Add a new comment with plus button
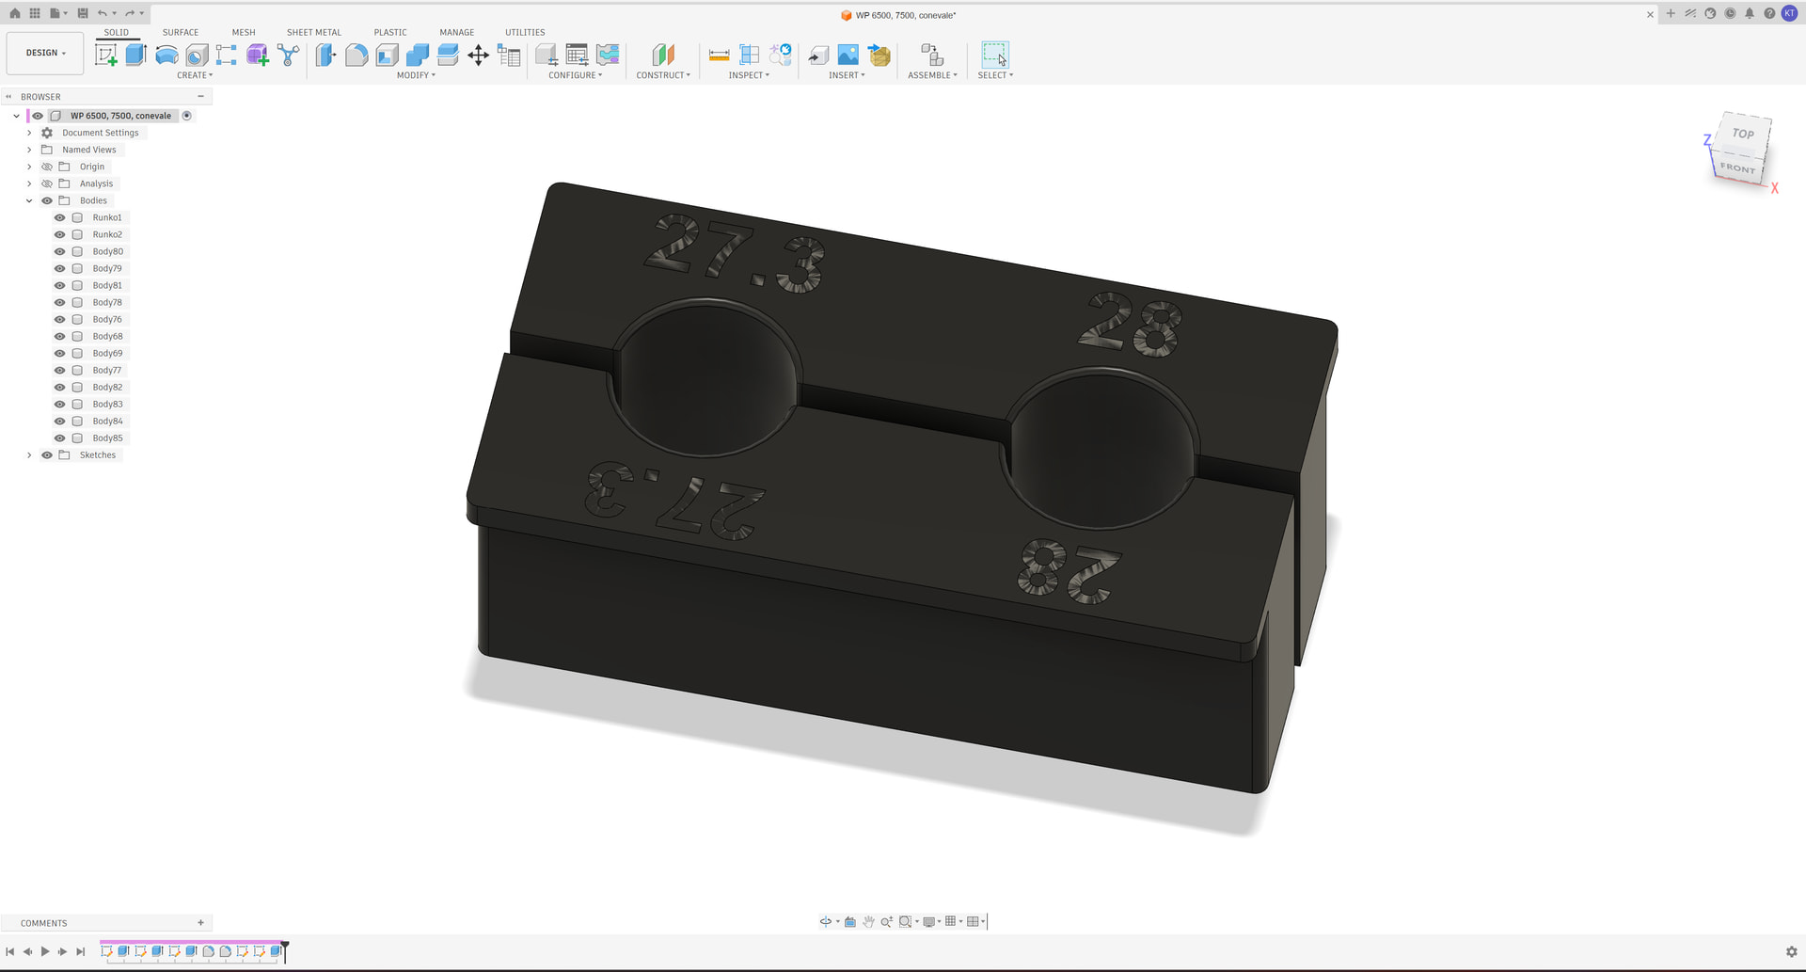This screenshot has width=1806, height=972. (200, 923)
